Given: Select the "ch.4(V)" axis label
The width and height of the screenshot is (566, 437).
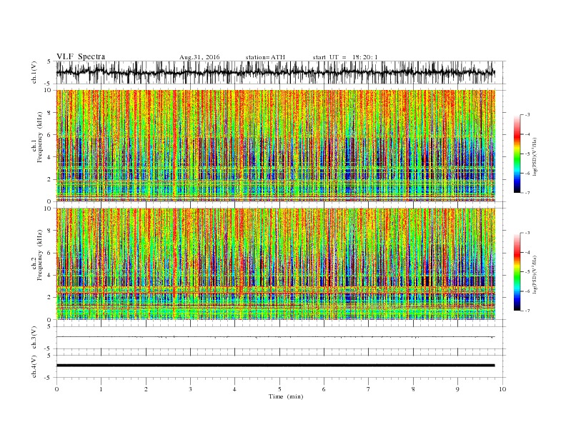Looking at the screenshot, I should 34,366.
